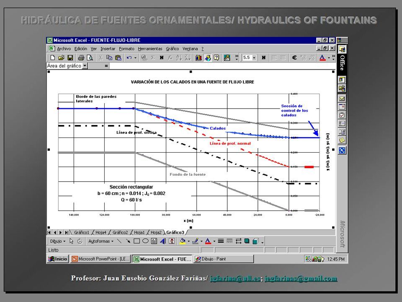Select the Oval tool in the Drawing toolbar
This screenshot has height=302, width=402.
(x=145, y=241)
